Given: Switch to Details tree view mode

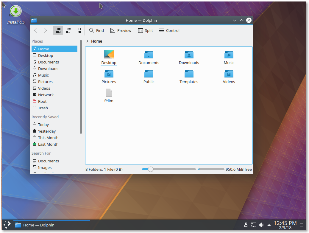Looking at the screenshot, I should pyautogui.click(x=78, y=30).
